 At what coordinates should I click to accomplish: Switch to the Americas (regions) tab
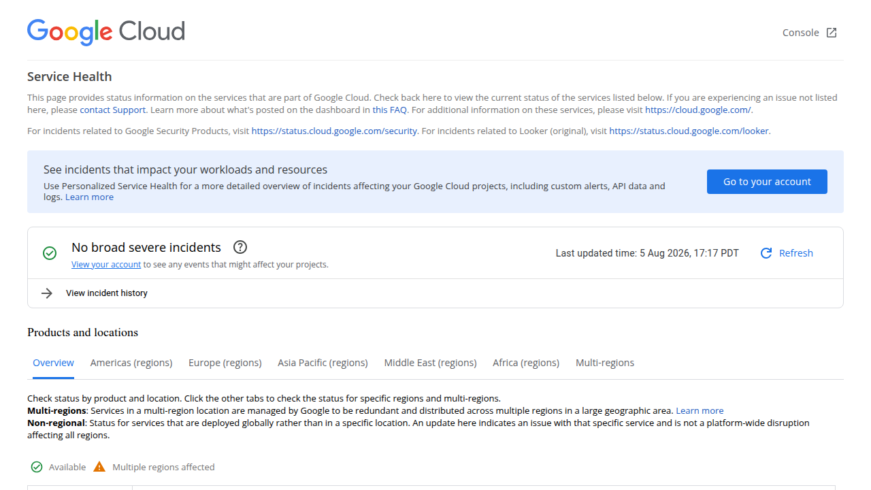pyautogui.click(x=131, y=363)
